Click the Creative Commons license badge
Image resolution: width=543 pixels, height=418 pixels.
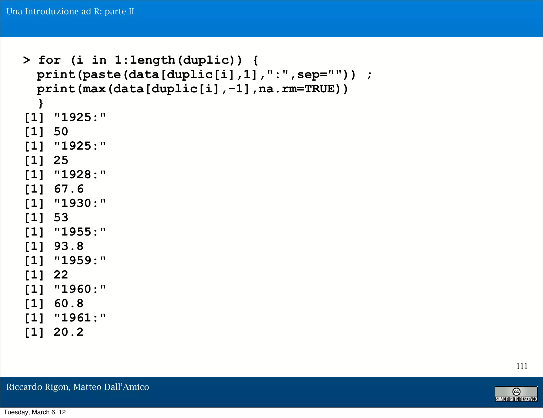click(516, 394)
